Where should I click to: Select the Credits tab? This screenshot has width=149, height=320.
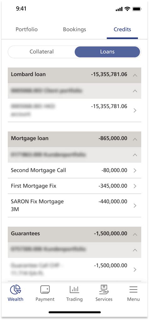click(x=122, y=29)
